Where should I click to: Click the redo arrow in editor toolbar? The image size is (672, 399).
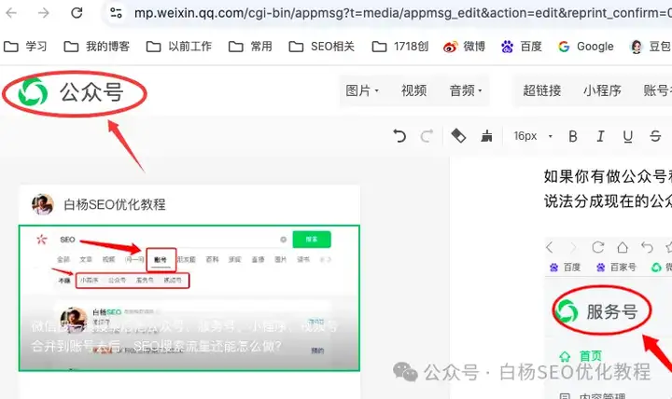click(x=427, y=136)
